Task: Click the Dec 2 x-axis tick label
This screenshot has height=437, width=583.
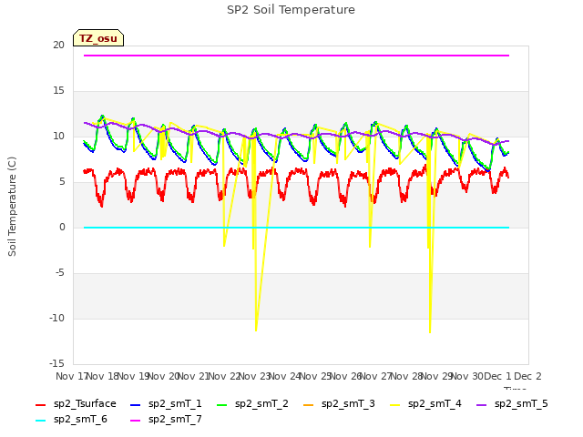Action: click(x=527, y=376)
